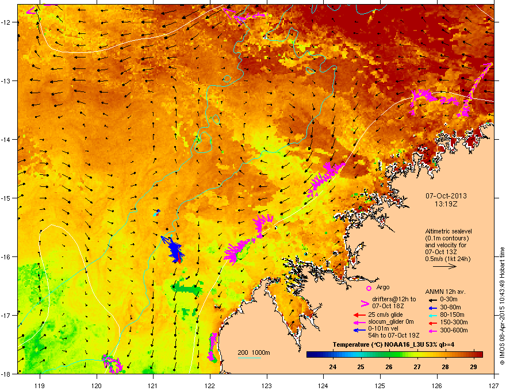The width and height of the screenshot is (506, 391).
Task: Click the 300-600m depth label
Action: (x=454, y=331)
